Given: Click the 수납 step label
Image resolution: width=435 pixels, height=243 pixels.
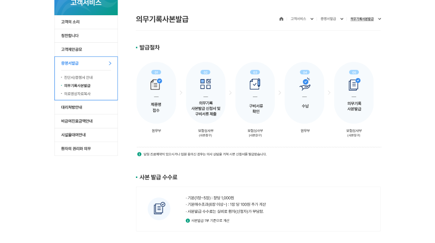Looking at the screenshot, I should [305, 106].
